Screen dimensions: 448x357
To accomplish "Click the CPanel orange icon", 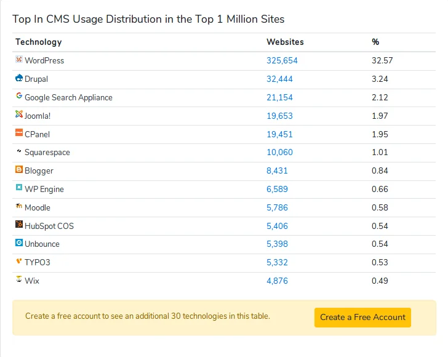I will 19,133.
